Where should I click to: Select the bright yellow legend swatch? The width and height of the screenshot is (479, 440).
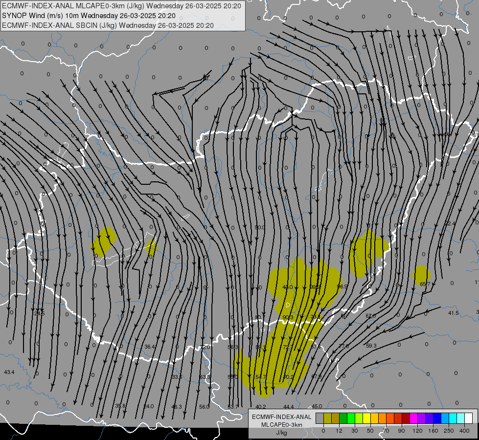tap(367, 418)
